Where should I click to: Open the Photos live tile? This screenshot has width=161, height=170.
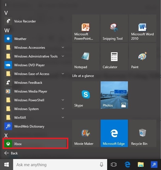pos(114,95)
